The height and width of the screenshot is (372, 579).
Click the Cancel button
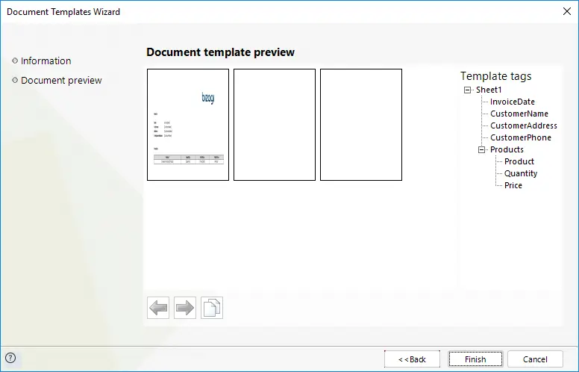coord(535,359)
